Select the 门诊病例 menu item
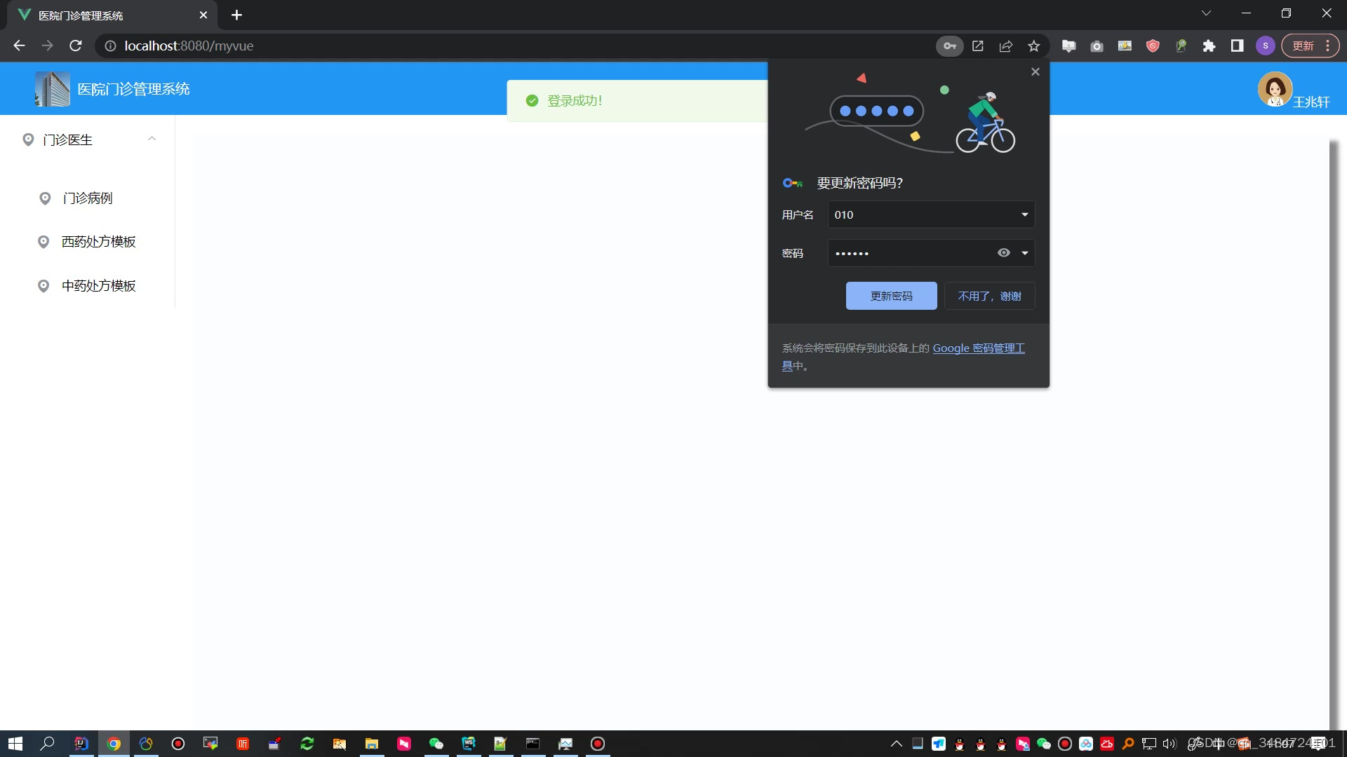Screen dimensions: 1347x757 click(x=88, y=198)
